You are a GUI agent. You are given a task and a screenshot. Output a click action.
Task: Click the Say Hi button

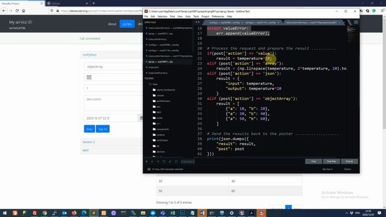[103, 129]
